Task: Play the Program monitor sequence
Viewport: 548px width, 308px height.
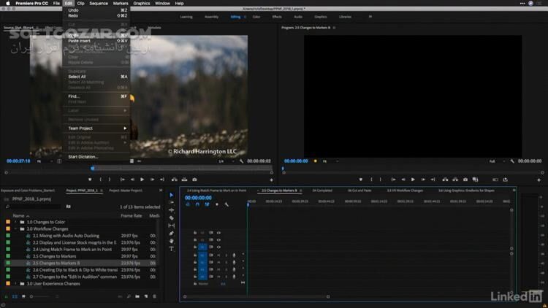Action: (x=413, y=180)
